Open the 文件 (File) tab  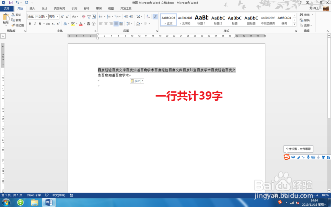pos(7,9)
